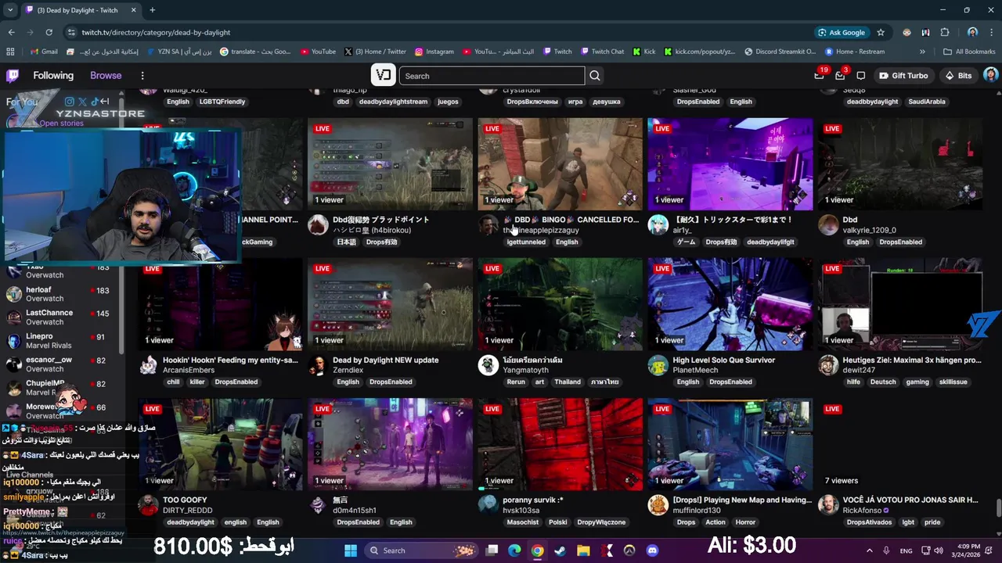Open the Chrome extensions puzzle icon
Screen dimensions: 1002x563
(x=945, y=32)
